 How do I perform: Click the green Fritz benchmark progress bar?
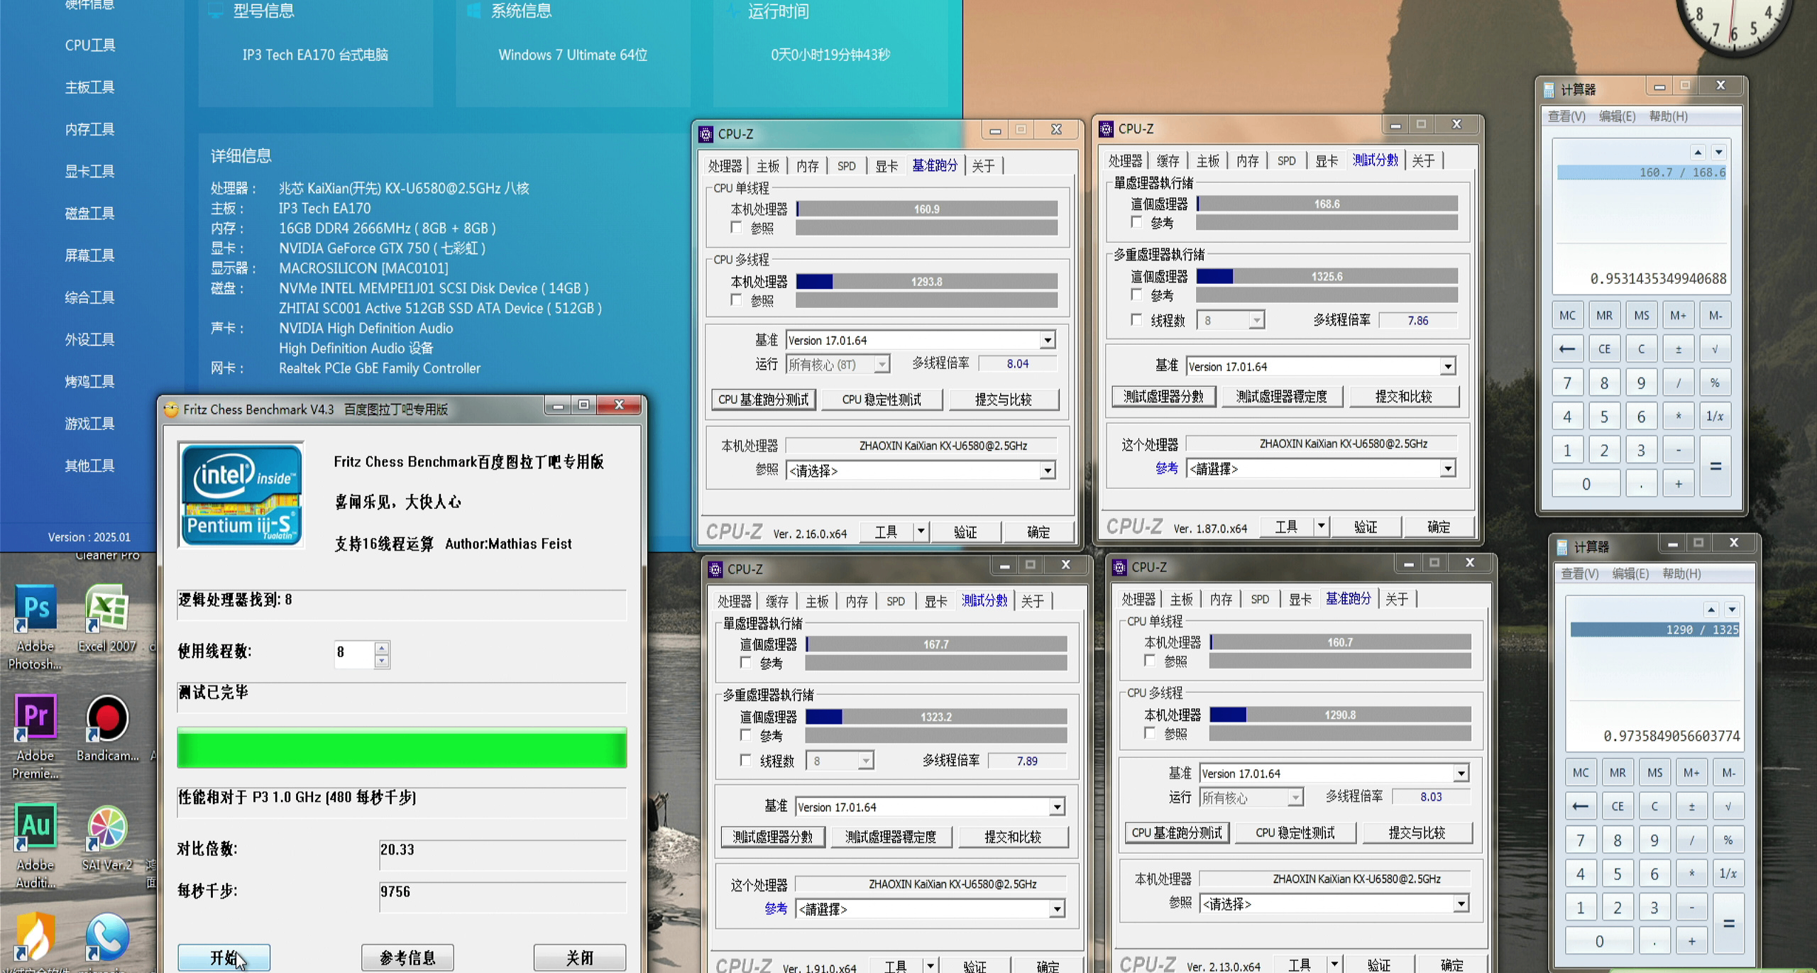[x=402, y=747]
